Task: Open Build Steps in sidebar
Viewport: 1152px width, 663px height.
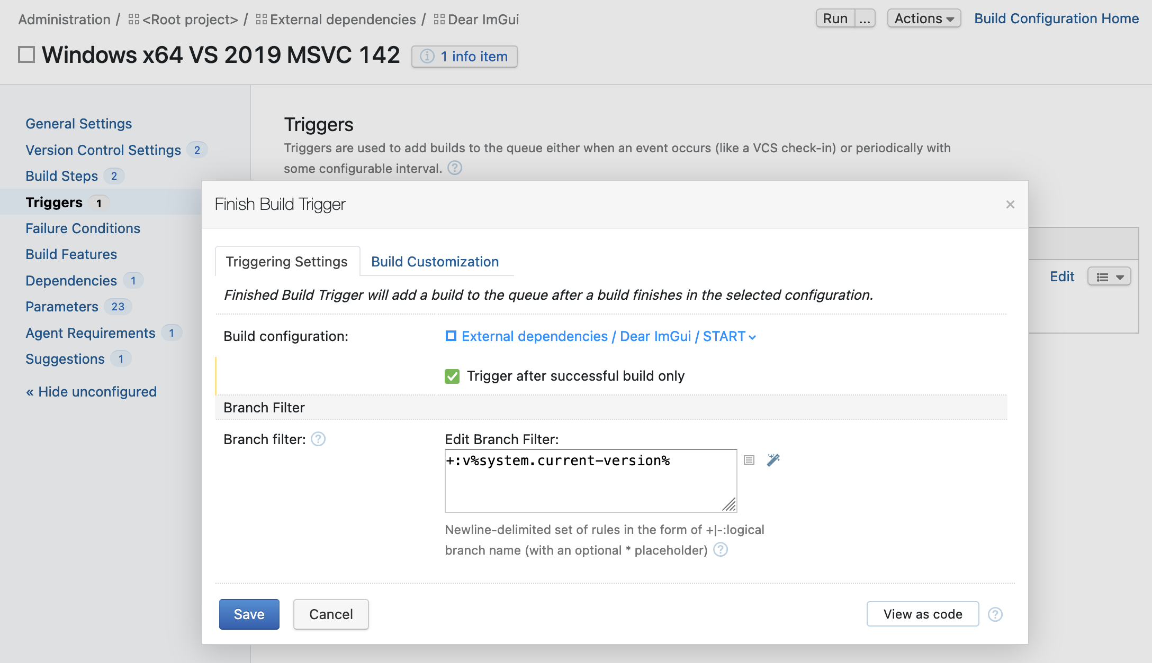Action: [x=62, y=176]
